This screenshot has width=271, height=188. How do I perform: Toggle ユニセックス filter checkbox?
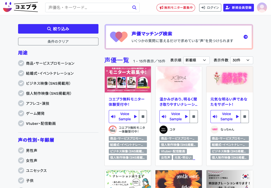tap(21, 170)
